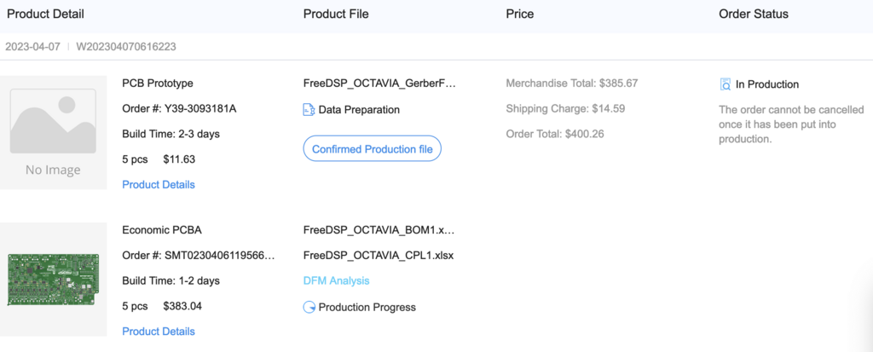
Task: Click the Confirmed Production file button
Action: coord(372,149)
